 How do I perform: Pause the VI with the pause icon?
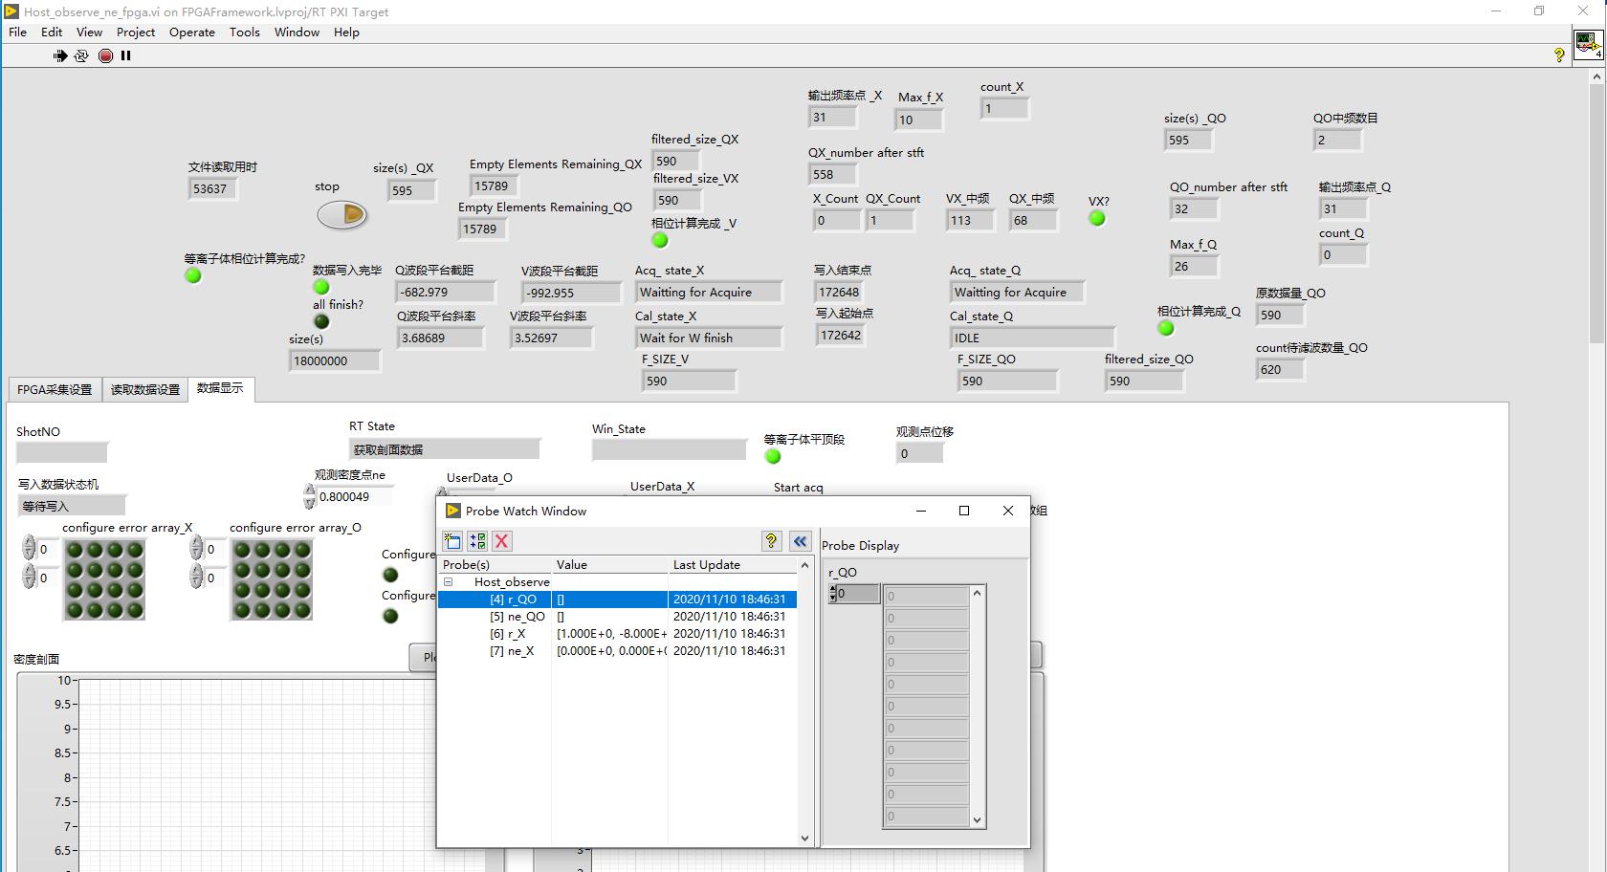(125, 56)
